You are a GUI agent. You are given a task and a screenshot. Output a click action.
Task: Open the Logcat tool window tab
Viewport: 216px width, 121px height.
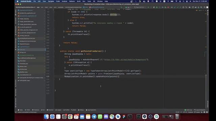58,110
